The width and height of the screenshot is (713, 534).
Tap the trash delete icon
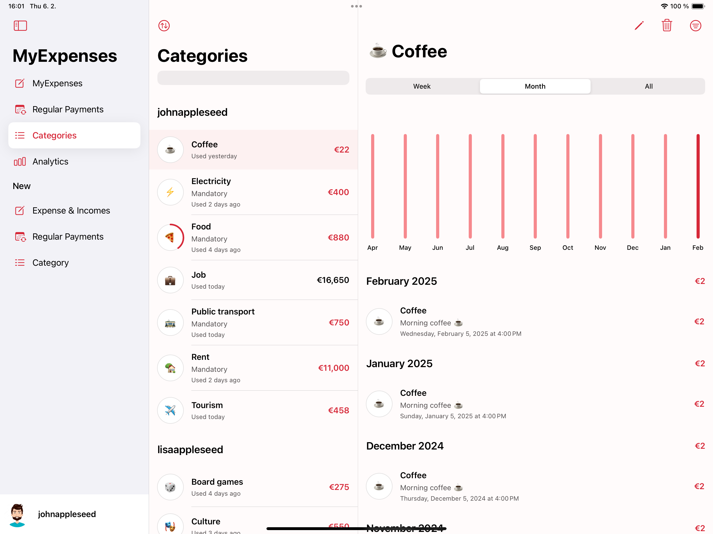pos(667,26)
